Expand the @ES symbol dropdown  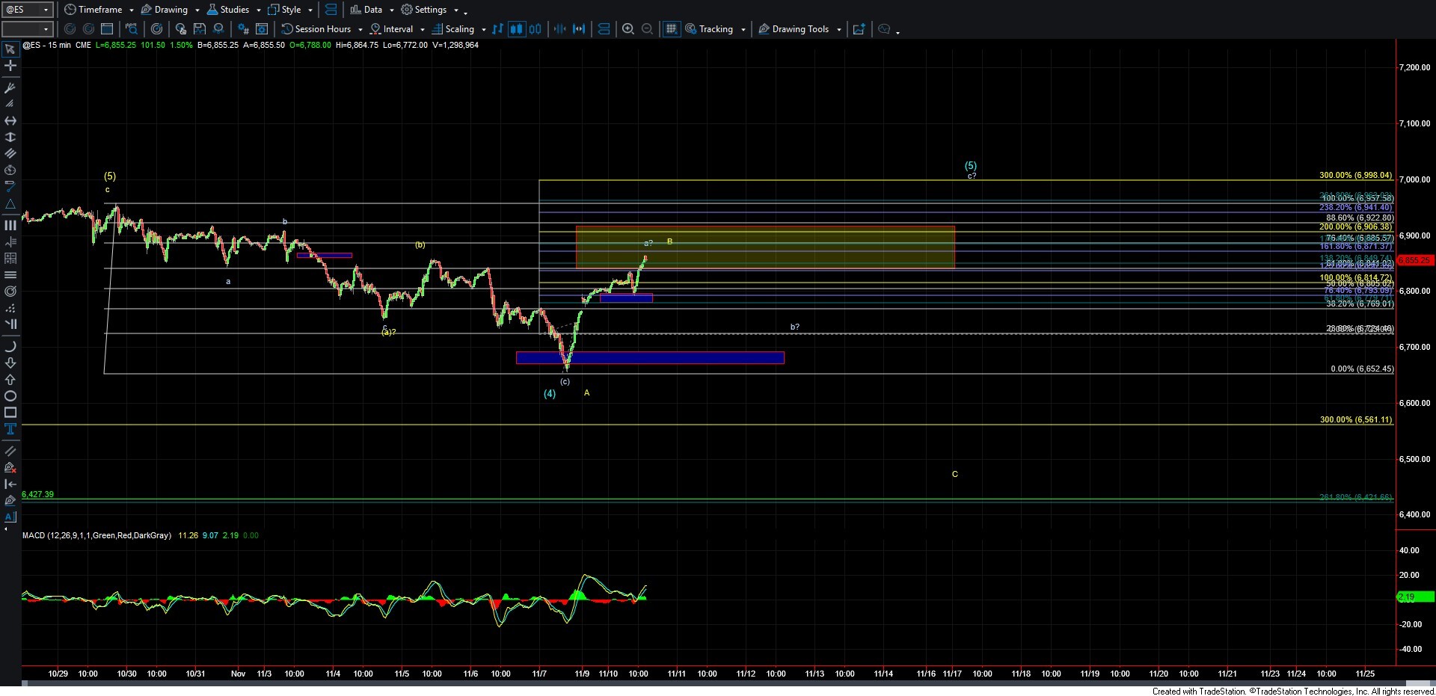coord(46,10)
